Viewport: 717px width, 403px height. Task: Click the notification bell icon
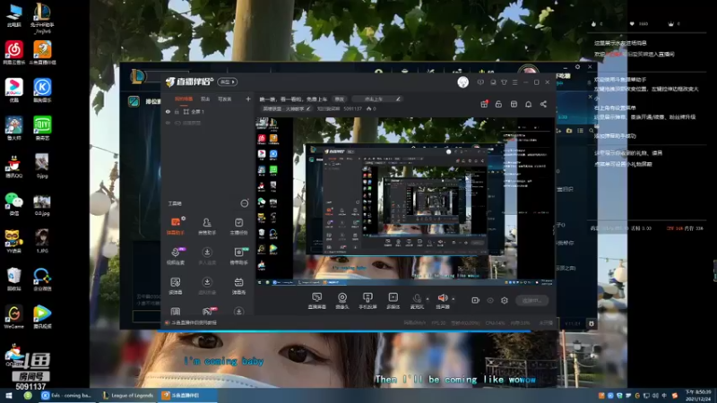tap(528, 104)
